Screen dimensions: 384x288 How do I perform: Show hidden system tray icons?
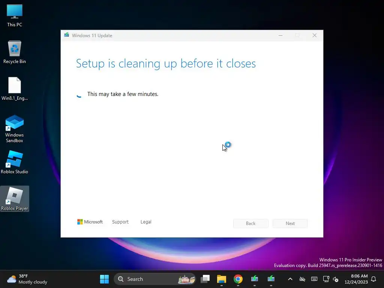(x=290, y=279)
